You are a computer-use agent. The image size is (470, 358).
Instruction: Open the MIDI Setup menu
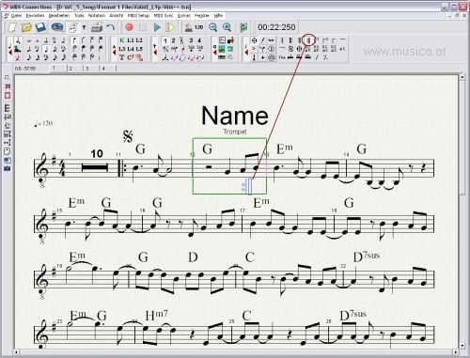[138, 15]
